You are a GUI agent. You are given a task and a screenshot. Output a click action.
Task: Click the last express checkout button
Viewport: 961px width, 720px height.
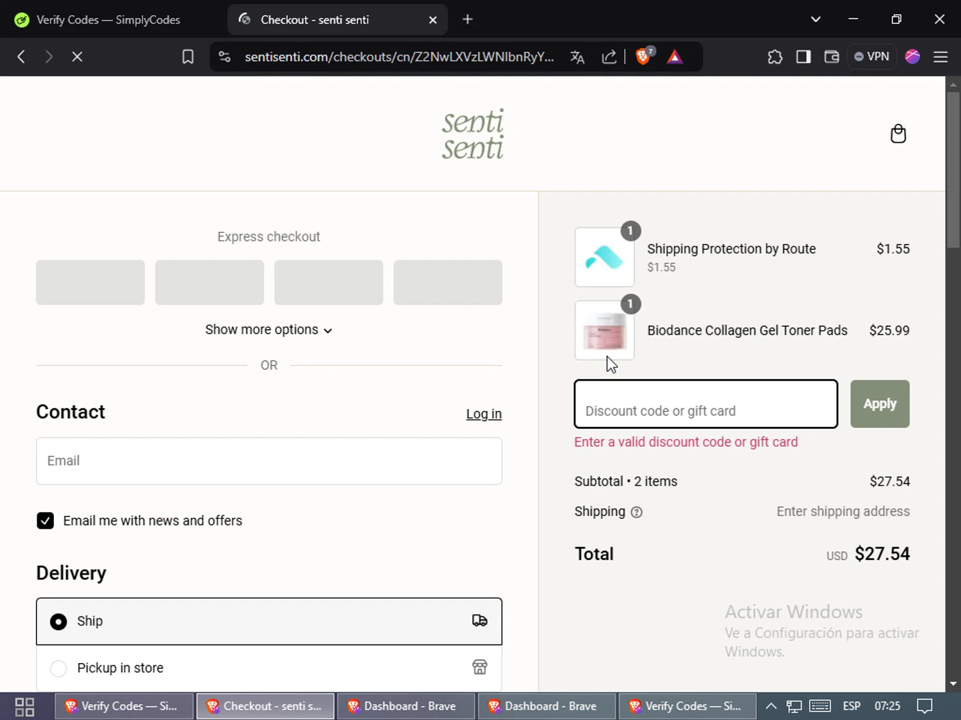[x=448, y=282]
